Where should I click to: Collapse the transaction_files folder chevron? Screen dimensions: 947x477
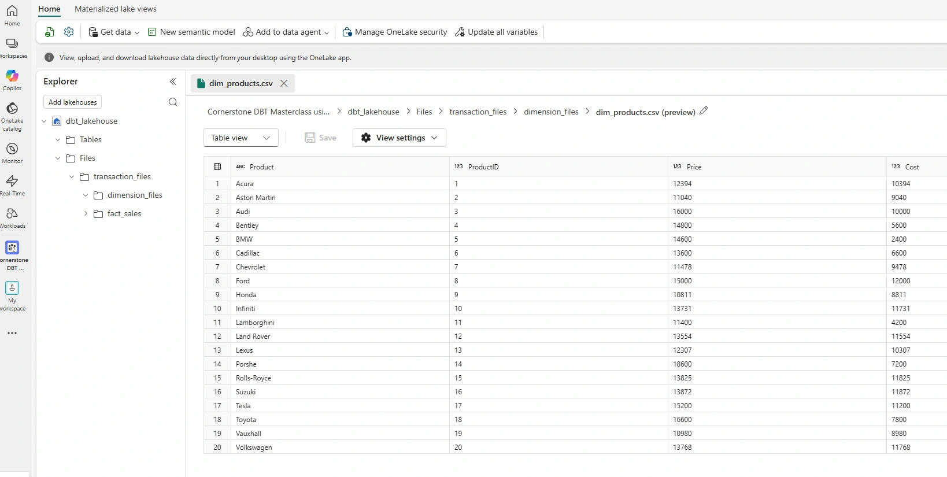[72, 176]
